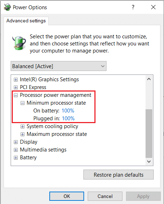Edit the On battery 100% value
164x204 pixels.
coord(68,111)
